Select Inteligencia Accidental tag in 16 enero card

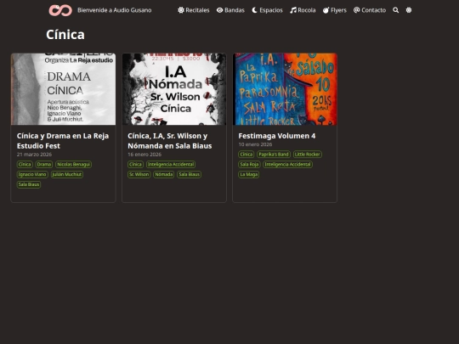(x=171, y=165)
